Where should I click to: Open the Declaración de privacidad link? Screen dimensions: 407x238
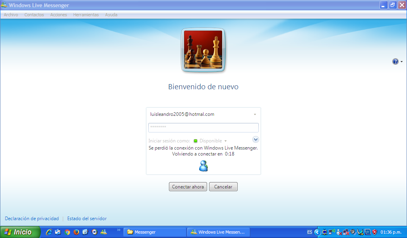pos(32,219)
